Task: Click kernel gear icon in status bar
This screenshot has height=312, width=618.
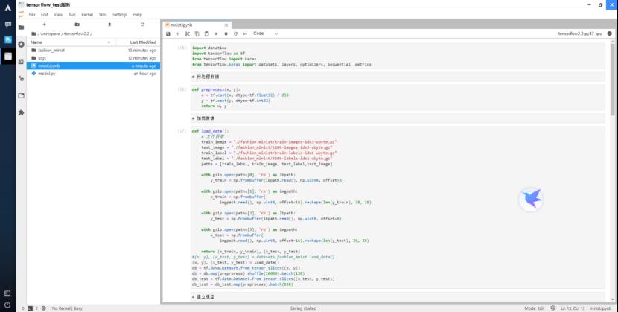Action: (x=43, y=308)
